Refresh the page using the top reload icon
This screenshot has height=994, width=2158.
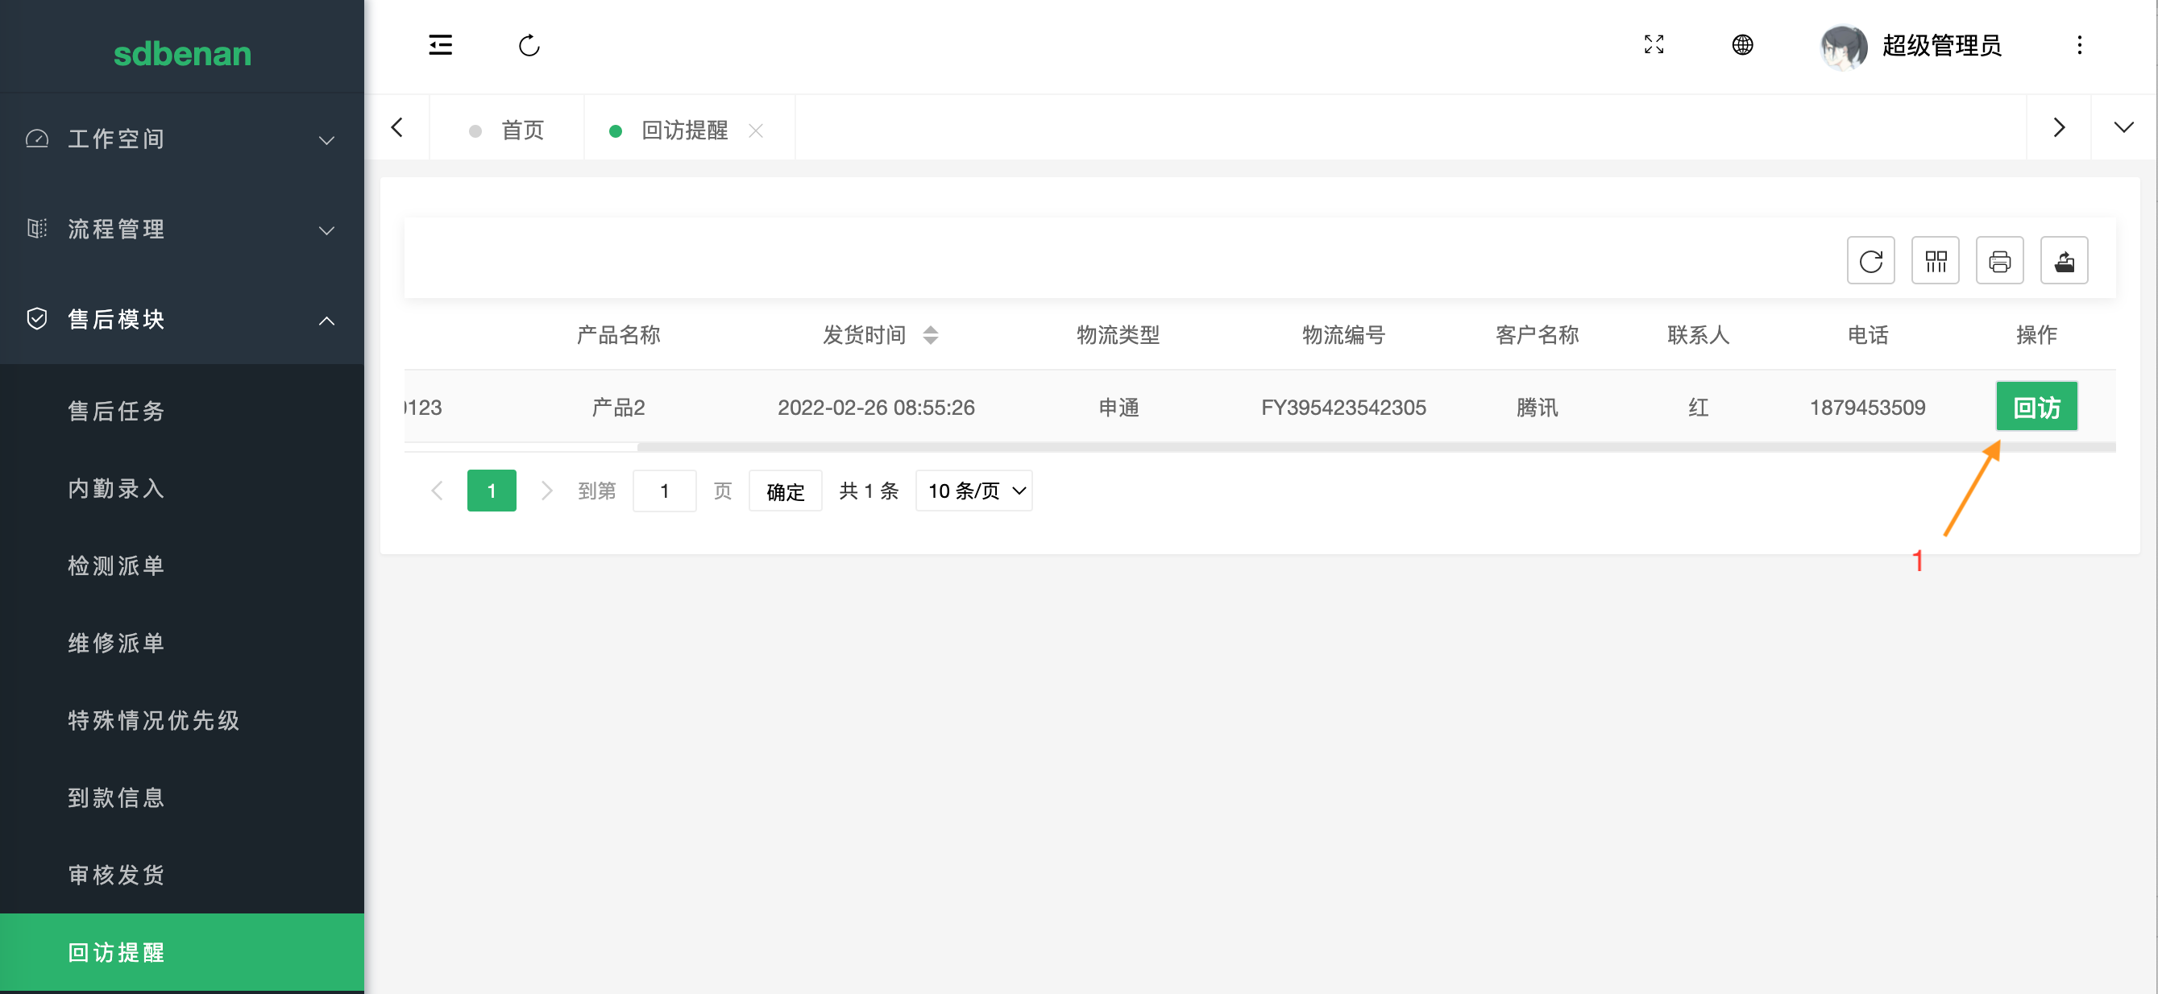click(x=529, y=45)
